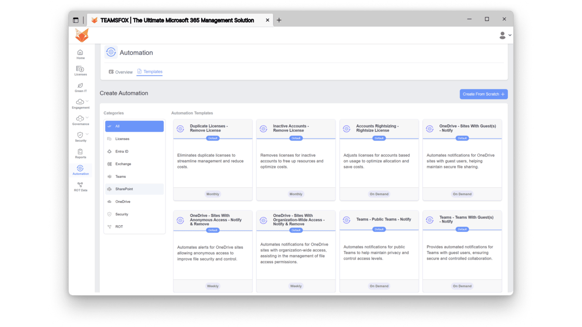Click the Duplicate Licenses card icon
The image size is (582, 327).
(x=181, y=129)
